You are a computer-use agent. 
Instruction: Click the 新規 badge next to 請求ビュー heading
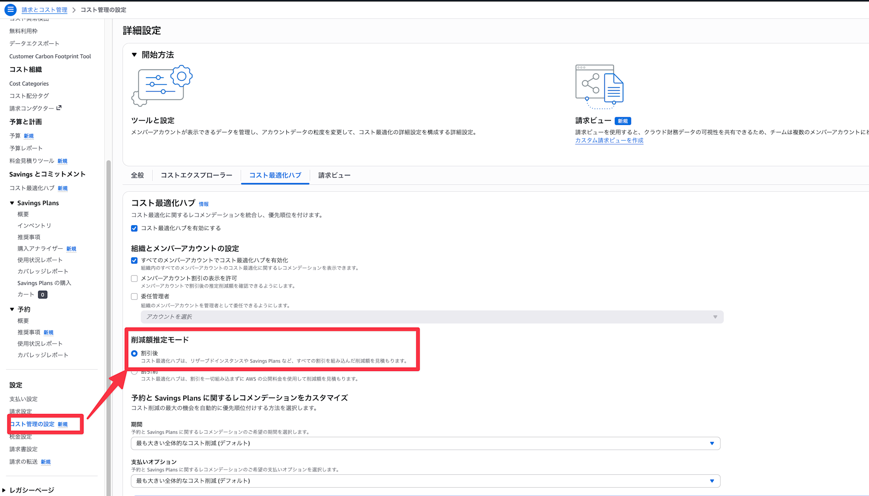coord(623,121)
